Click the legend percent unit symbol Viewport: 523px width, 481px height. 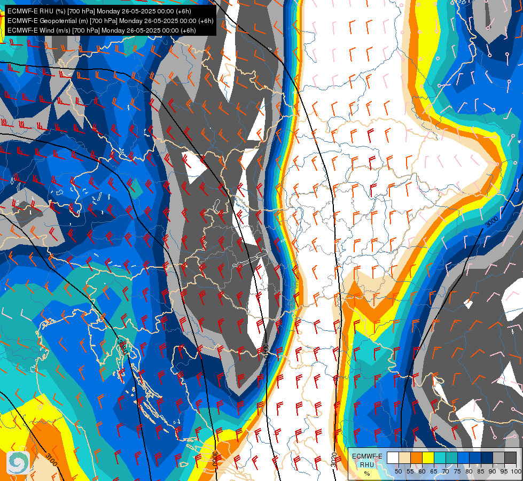click(x=367, y=474)
